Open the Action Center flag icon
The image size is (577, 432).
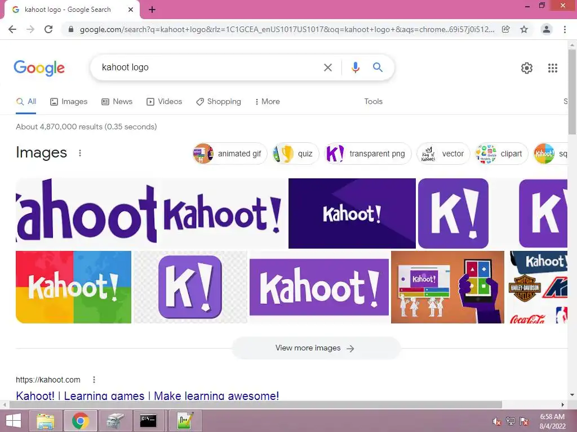tap(524, 421)
